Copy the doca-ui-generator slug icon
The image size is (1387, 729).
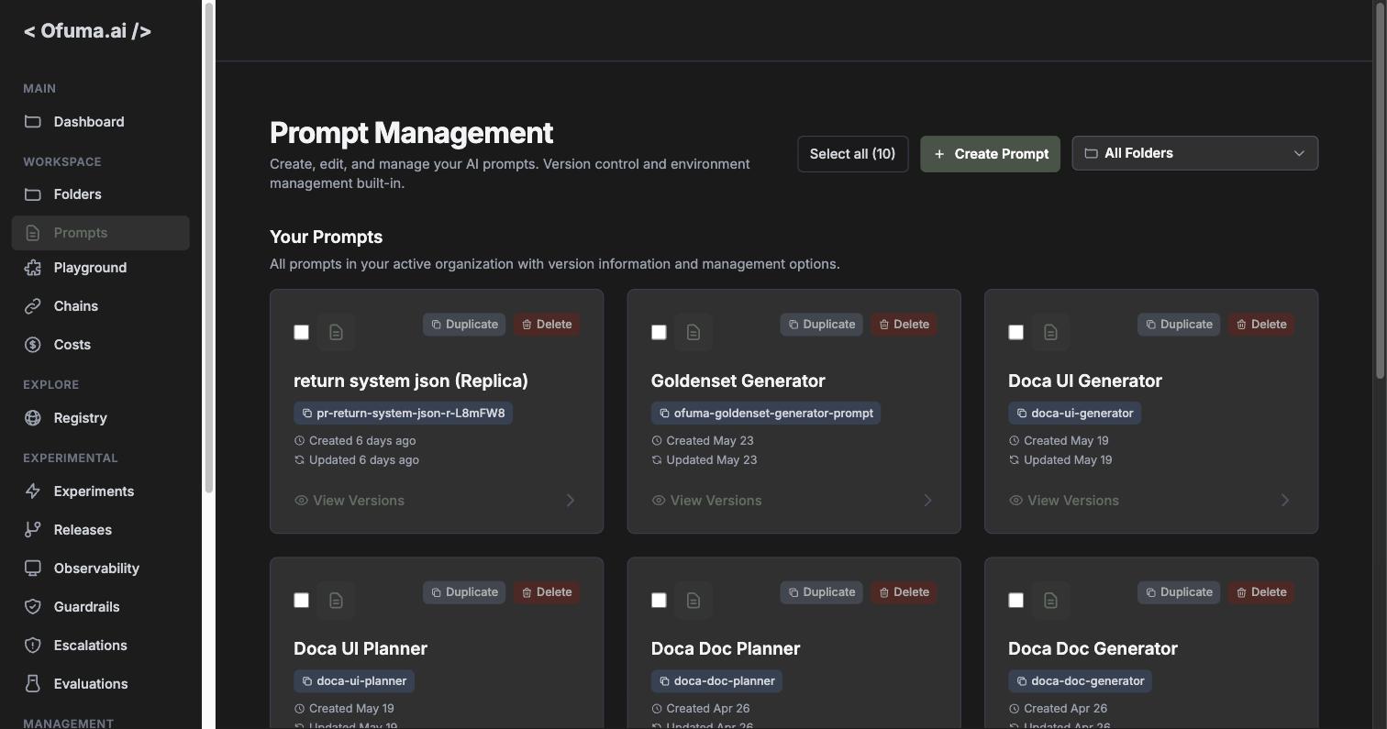1021,414
